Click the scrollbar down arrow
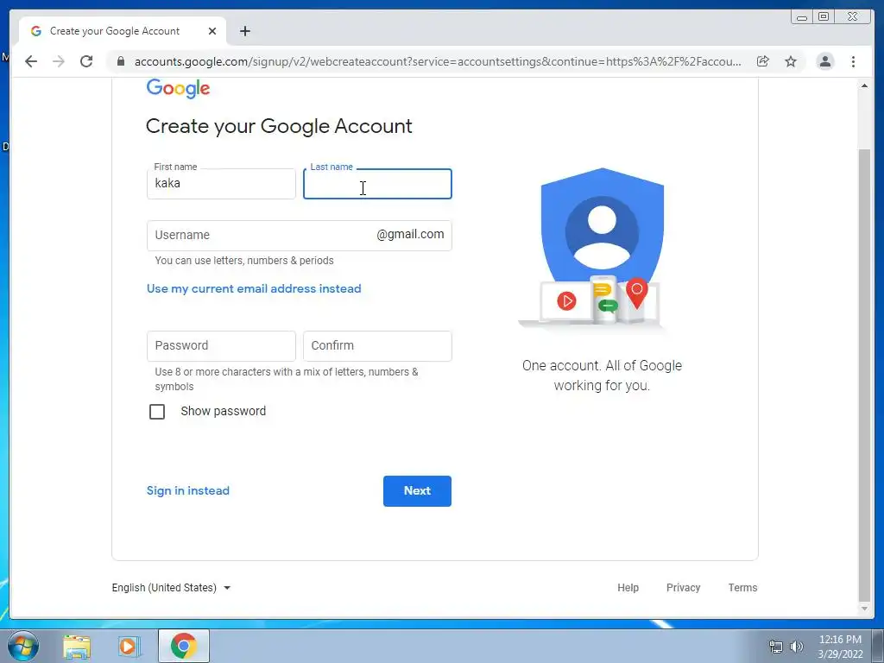 click(863, 609)
